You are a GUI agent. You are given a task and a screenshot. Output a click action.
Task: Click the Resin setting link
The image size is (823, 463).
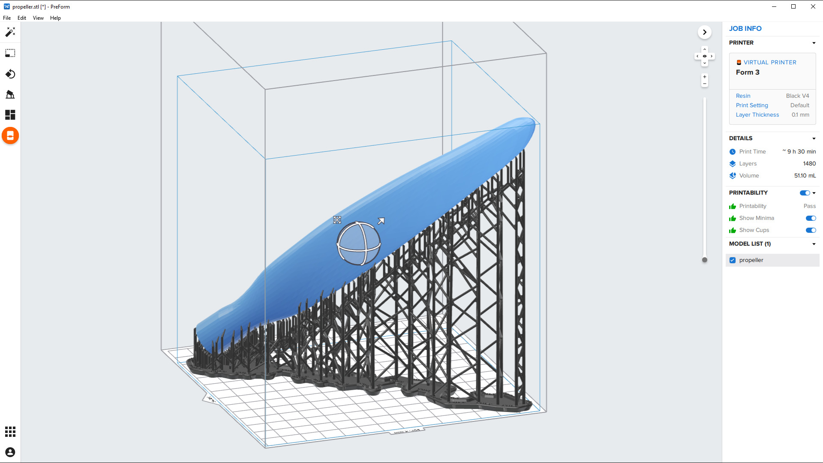(743, 96)
